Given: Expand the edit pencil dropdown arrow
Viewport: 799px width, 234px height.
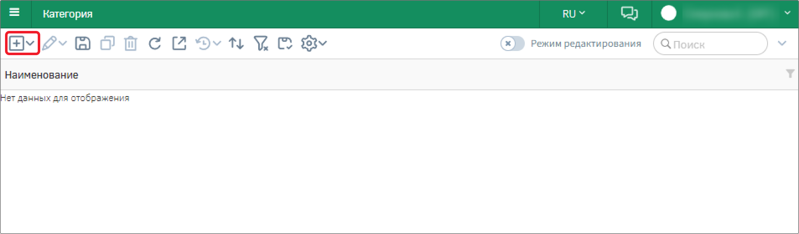Looking at the screenshot, I should point(62,43).
